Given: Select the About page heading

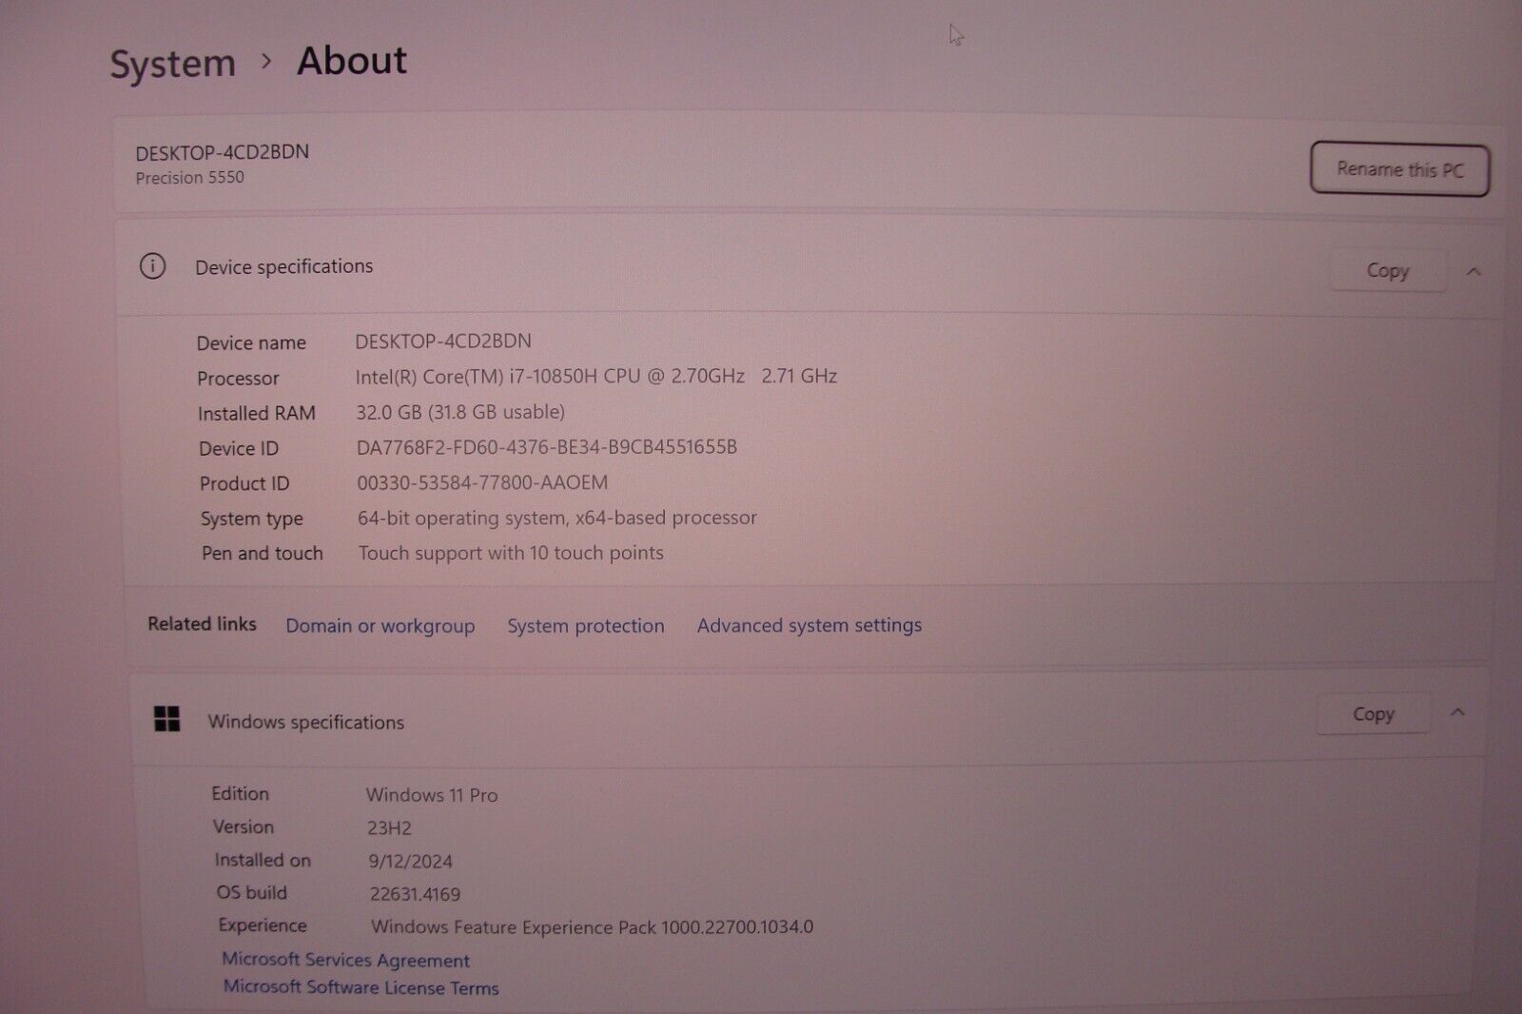Looking at the screenshot, I should tap(352, 61).
